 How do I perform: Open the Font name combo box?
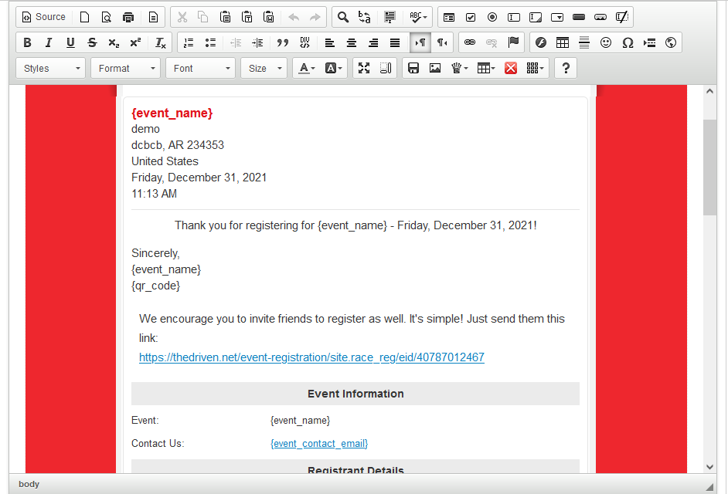point(200,68)
